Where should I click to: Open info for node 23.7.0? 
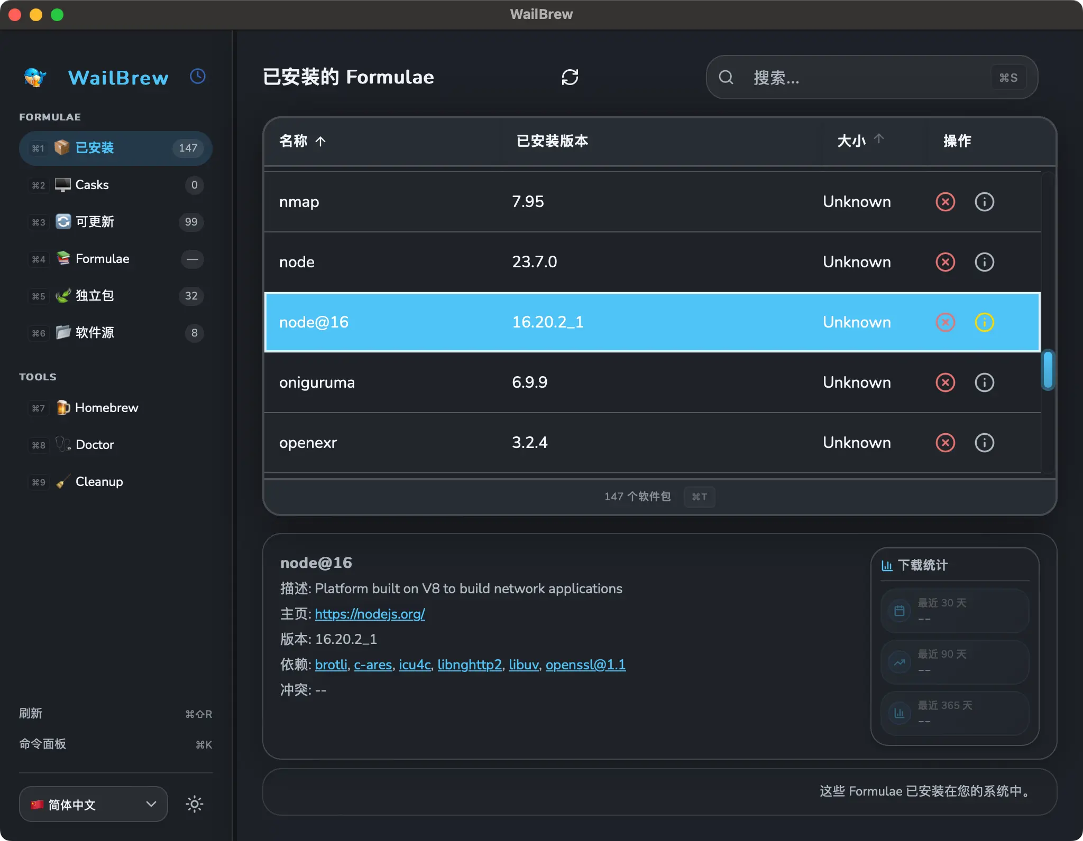pos(984,262)
